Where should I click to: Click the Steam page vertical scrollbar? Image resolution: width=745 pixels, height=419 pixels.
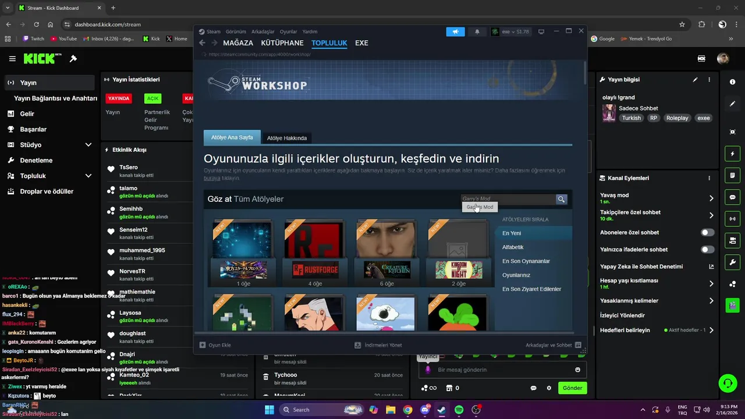[584, 73]
